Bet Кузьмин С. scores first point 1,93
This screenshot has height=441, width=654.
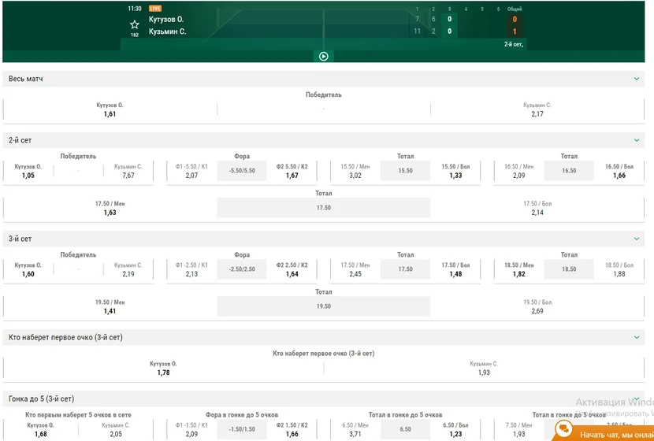(x=484, y=369)
